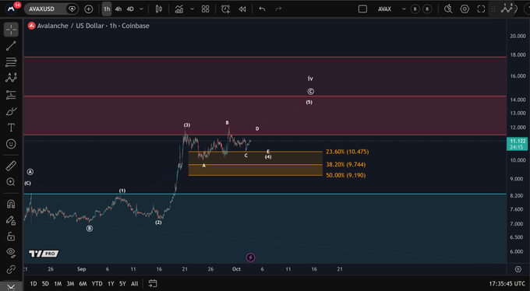
Task: Toggle lock all drawing tools
Action: click(11, 237)
